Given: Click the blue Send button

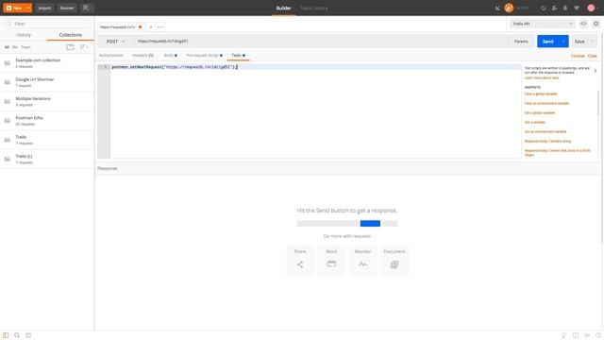Looking at the screenshot, I should pyautogui.click(x=547, y=42).
